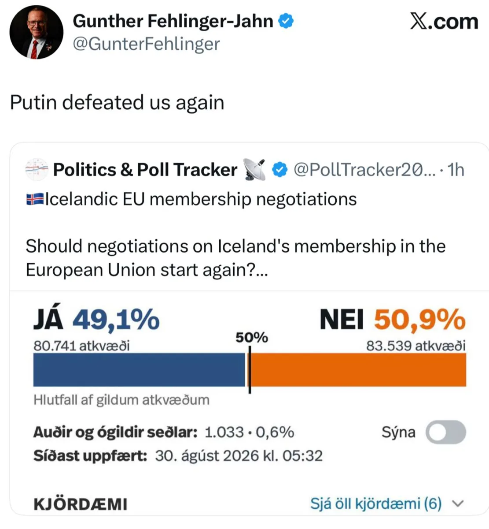Open the @GunterFehlinger handle link

[x=146, y=44]
